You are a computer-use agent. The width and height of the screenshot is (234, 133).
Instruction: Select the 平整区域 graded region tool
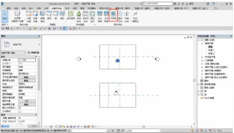127,17
